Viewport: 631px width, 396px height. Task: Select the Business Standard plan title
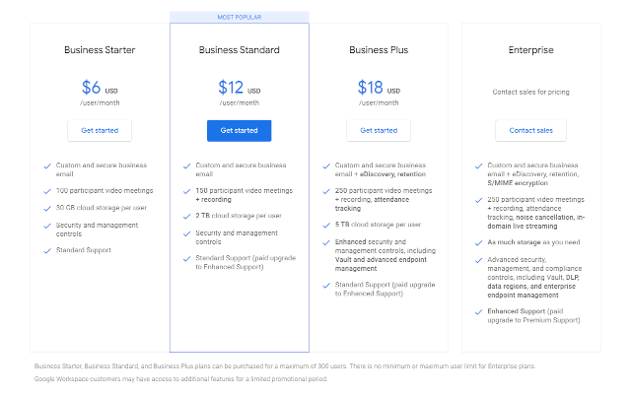(x=240, y=50)
